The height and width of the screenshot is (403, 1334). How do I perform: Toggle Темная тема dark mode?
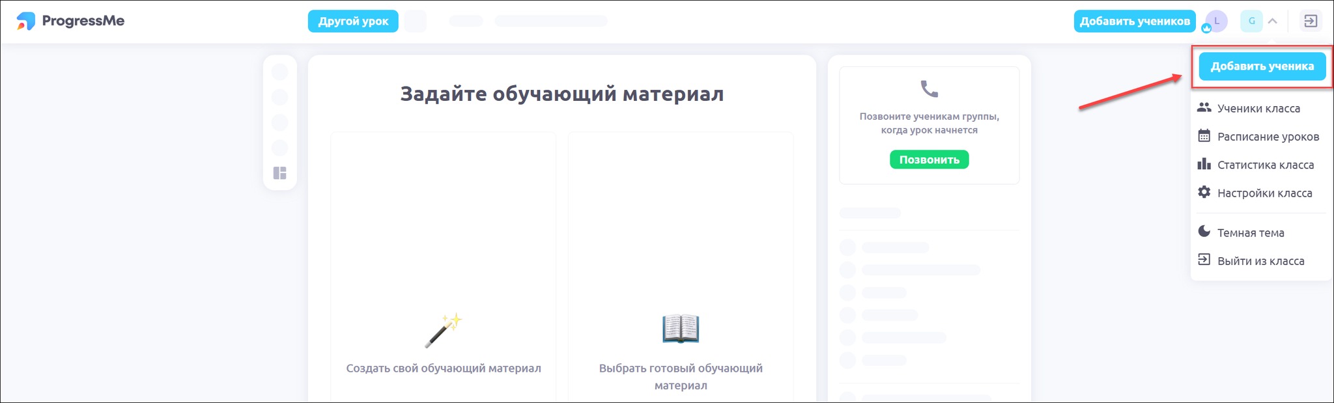coord(1250,233)
